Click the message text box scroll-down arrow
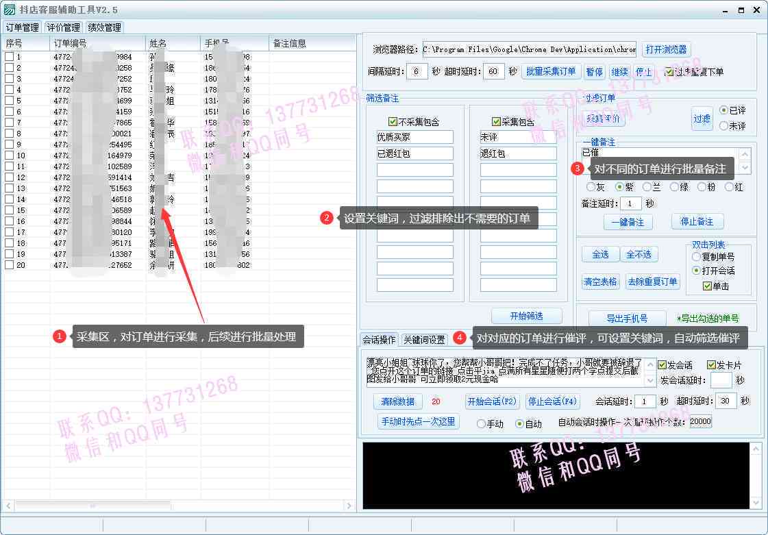768x535 pixels. (x=650, y=380)
